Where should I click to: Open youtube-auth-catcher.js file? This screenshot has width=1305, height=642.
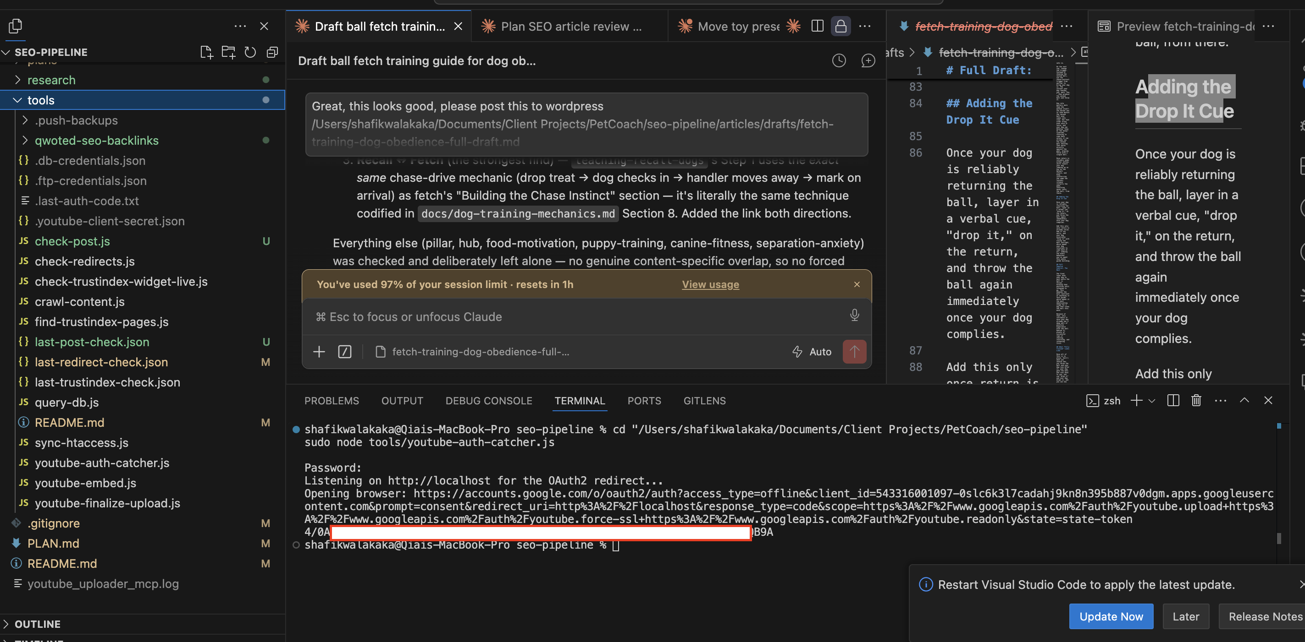point(142,462)
